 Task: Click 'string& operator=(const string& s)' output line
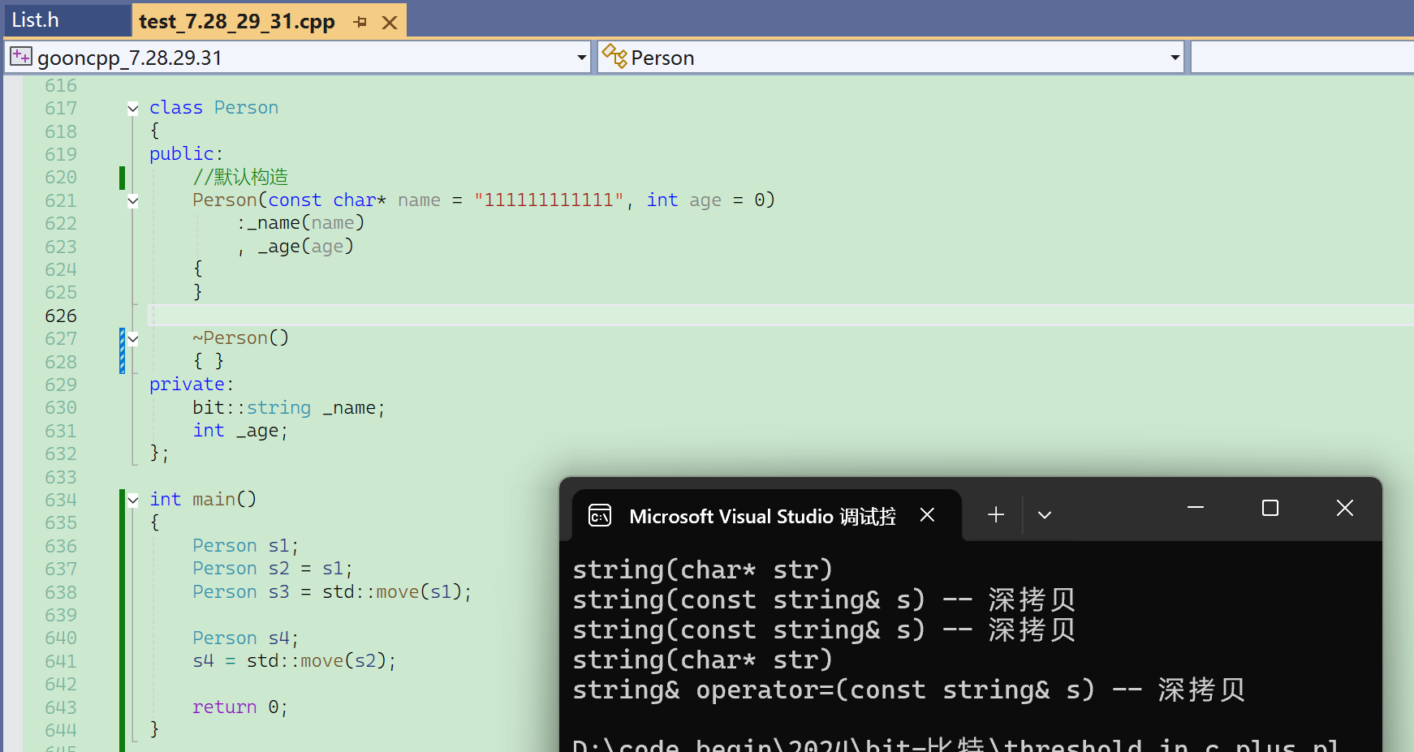click(834, 690)
